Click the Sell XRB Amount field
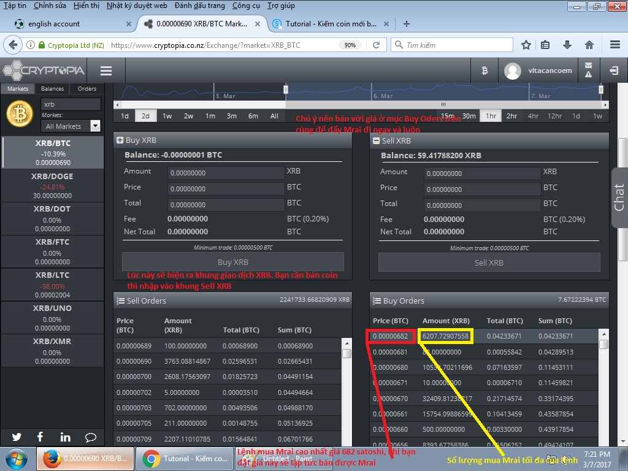This screenshot has height=471, width=628. click(x=482, y=174)
